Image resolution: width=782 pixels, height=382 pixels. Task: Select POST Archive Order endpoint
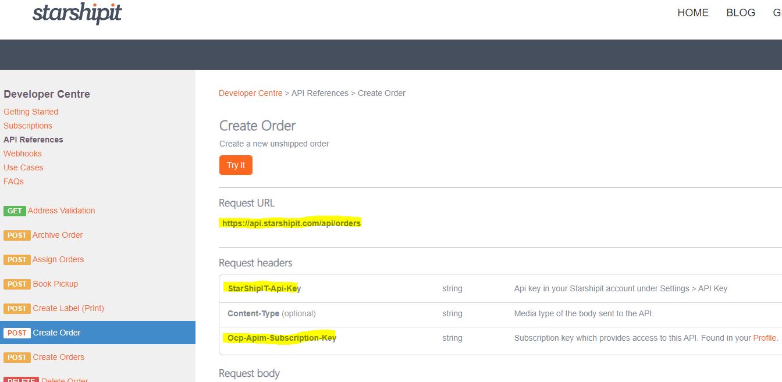click(x=57, y=235)
